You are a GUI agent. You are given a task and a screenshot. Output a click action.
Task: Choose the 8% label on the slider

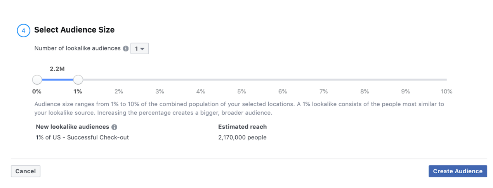coord(365,92)
